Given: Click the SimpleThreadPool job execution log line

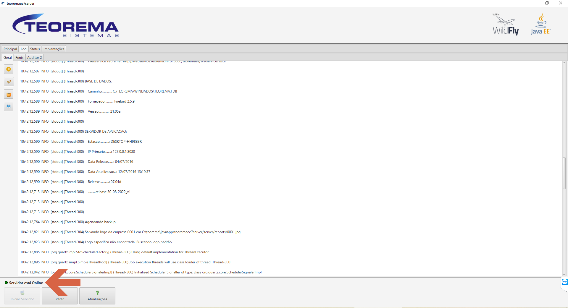Looking at the screenshot, I should tap(125, 262).
